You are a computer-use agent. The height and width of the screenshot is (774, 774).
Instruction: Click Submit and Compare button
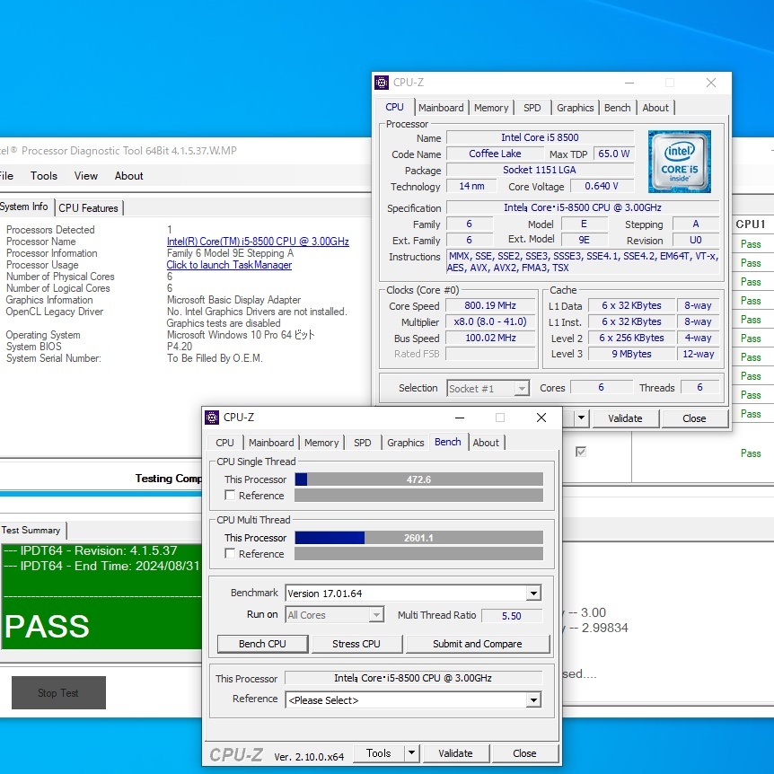[x=478, y=644]
